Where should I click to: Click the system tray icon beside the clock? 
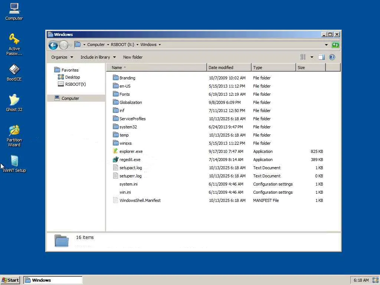375,281
